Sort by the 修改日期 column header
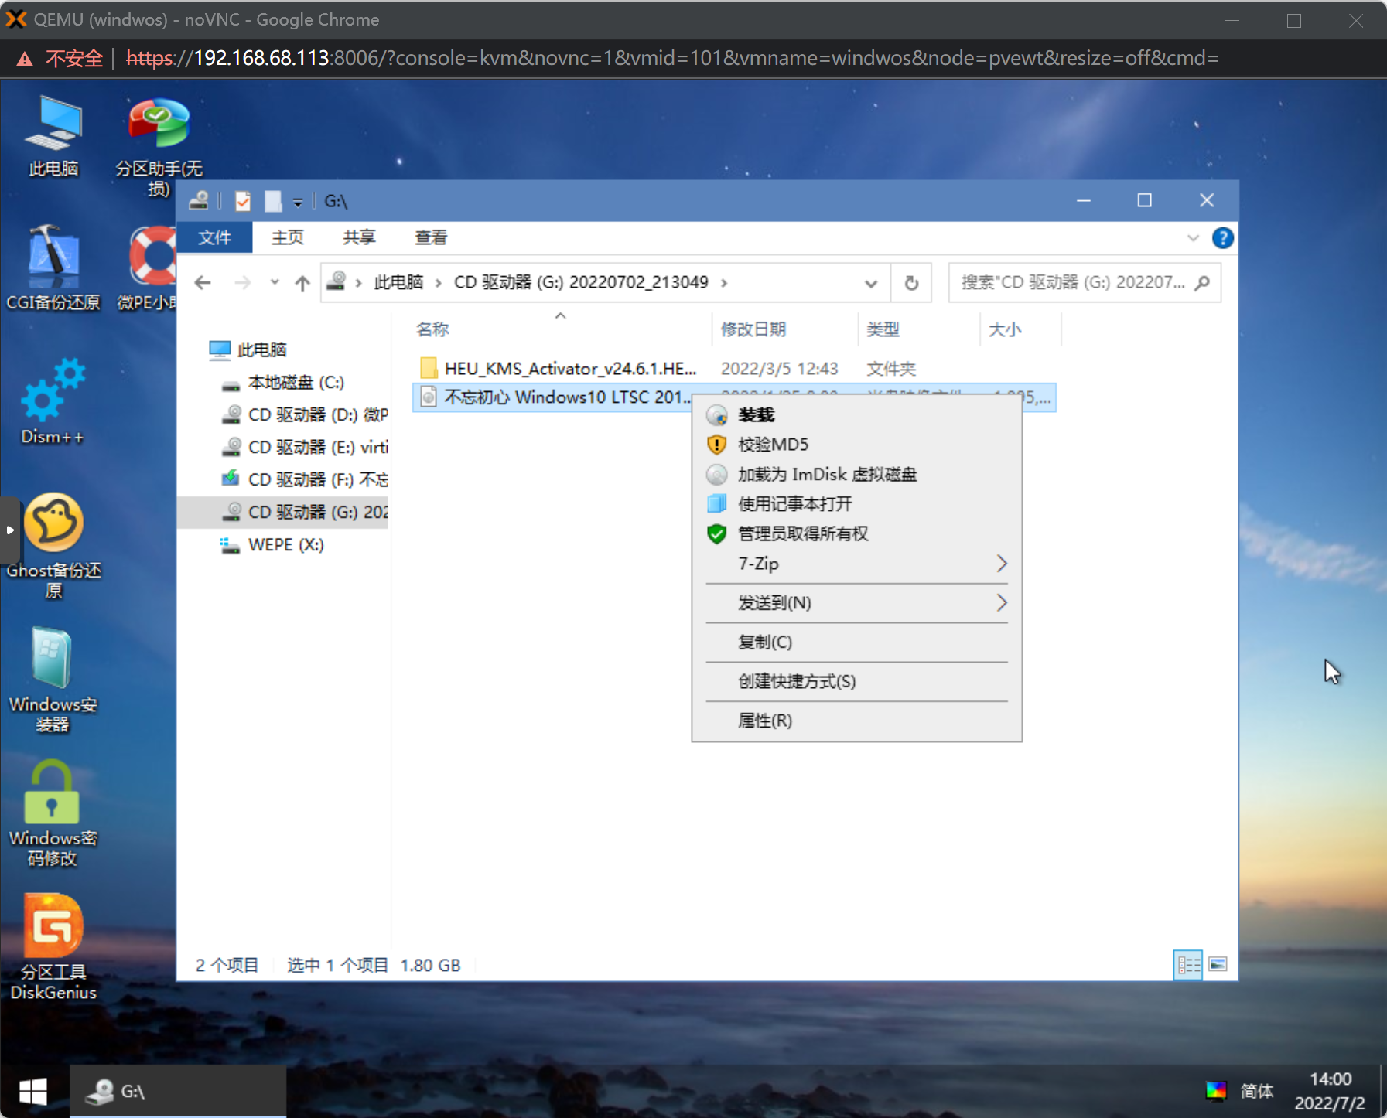The width and height of the screenshot is (1387, 1118). tap(784, 329)
